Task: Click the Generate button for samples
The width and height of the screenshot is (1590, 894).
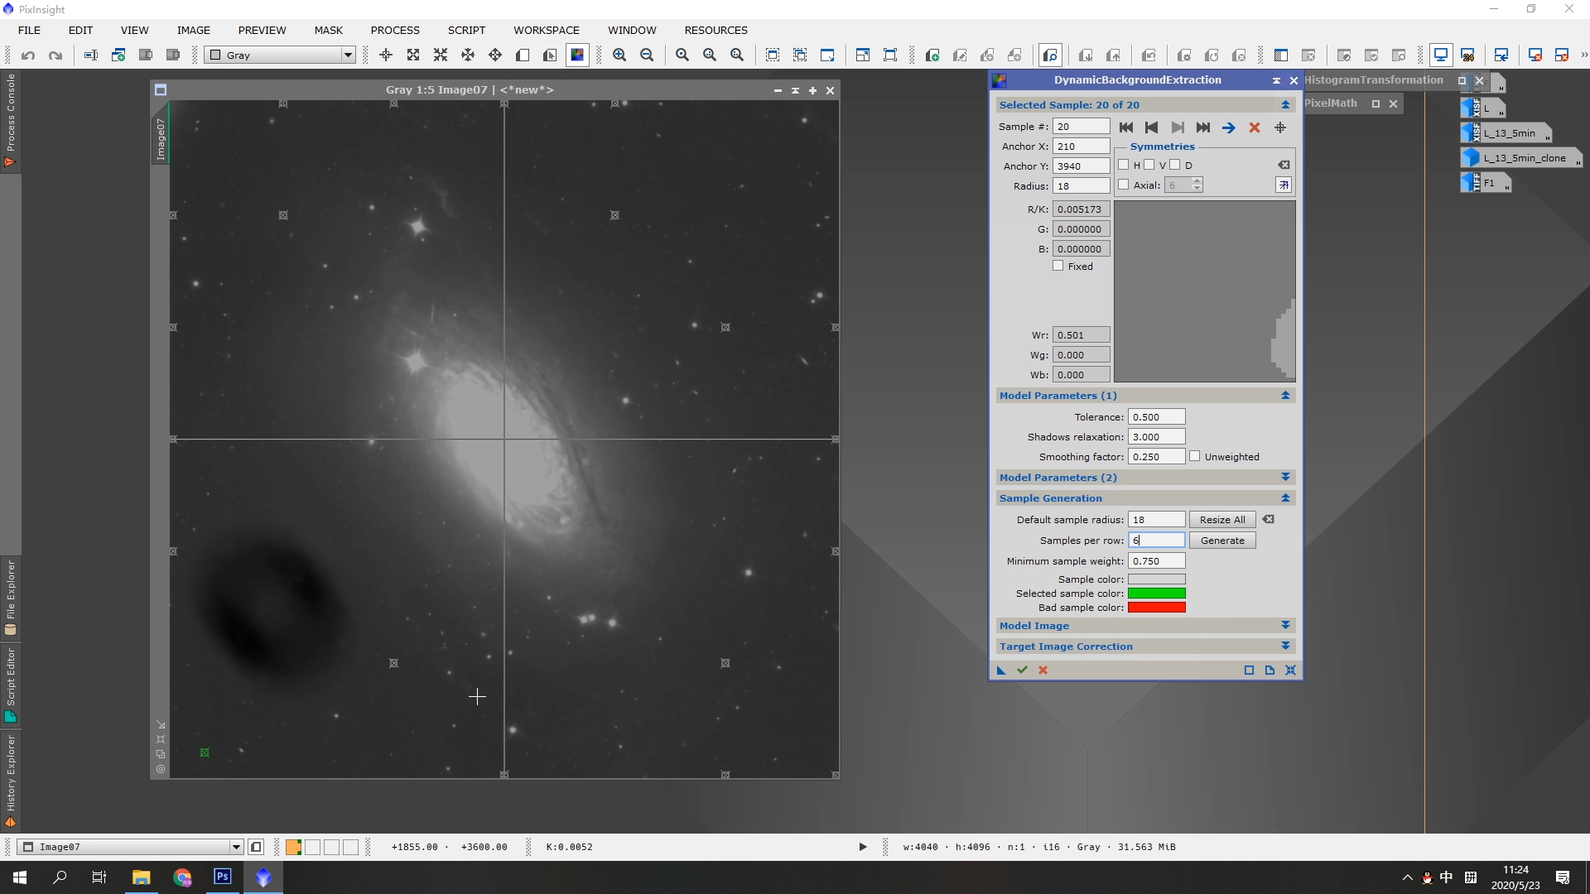Action: [1222, 539]
